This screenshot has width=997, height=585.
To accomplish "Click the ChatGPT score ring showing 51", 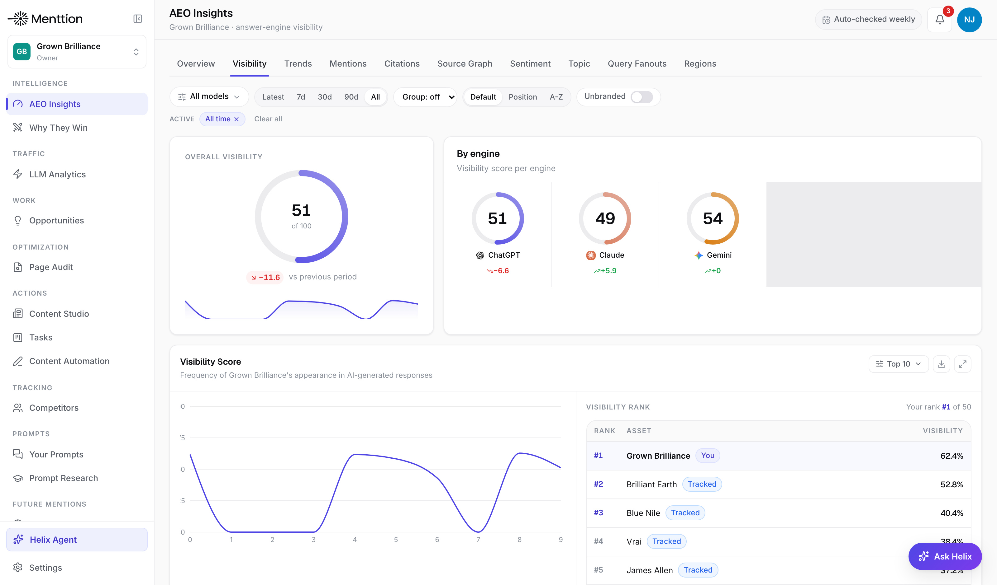I will 498,218.
